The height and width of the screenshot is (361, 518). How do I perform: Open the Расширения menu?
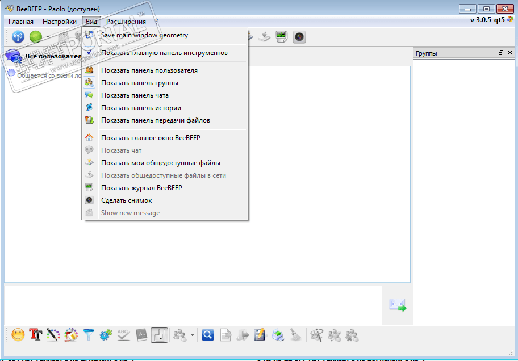coord(126,22)
